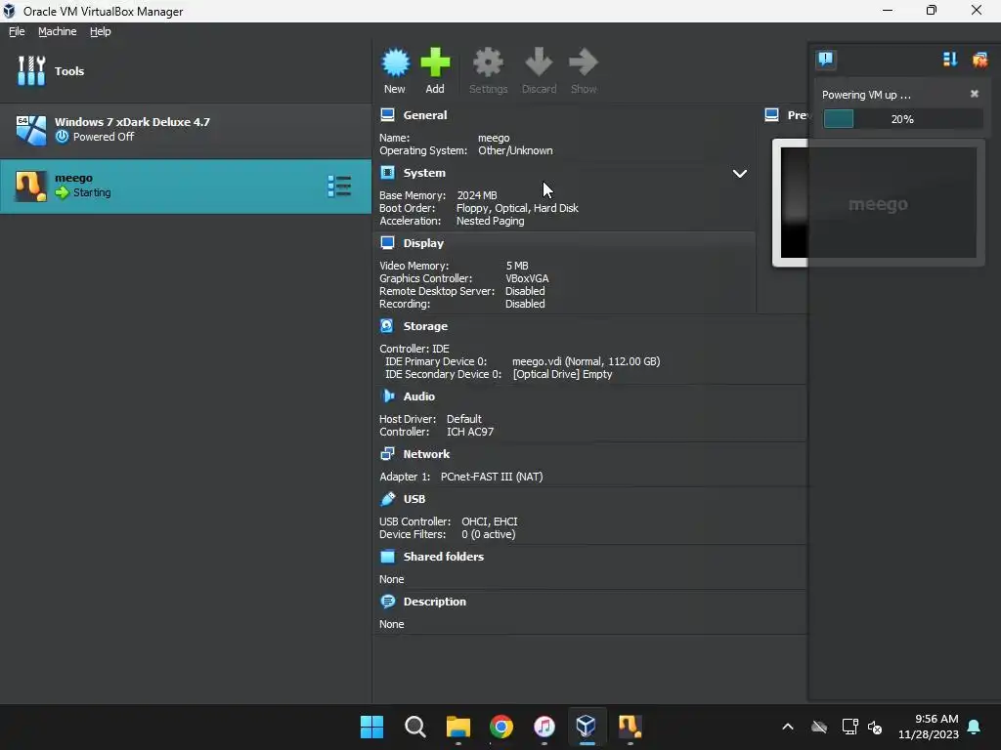The image size is (1001, 750).
Task: Click the Audio section header
Action: 418,396
